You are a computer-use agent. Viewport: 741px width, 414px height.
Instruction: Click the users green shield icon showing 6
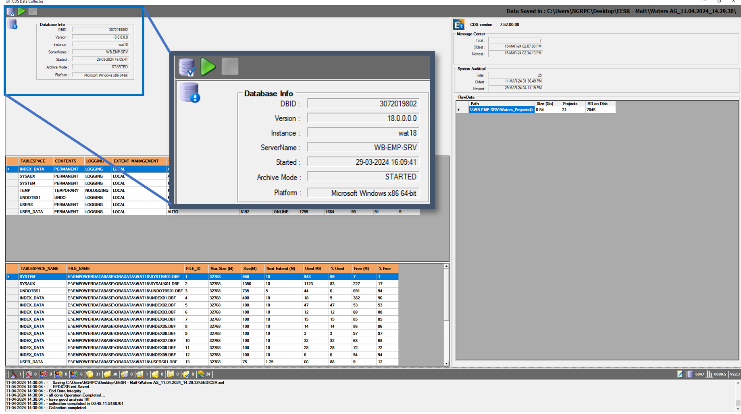click(74, 374)
